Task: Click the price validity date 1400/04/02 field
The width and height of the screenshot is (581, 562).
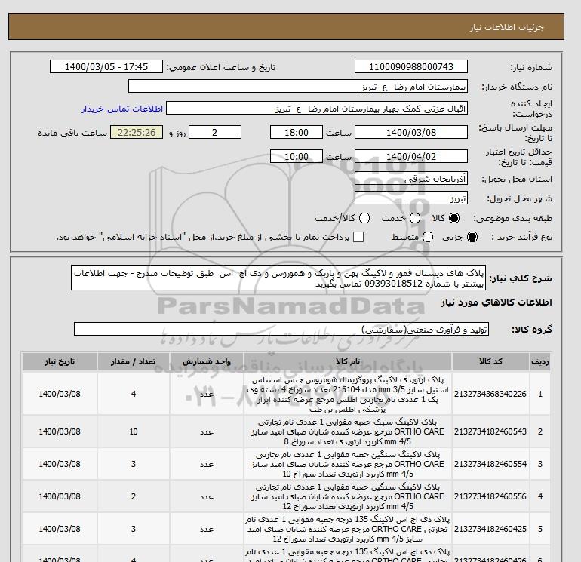Action: (x=411, y=156)
